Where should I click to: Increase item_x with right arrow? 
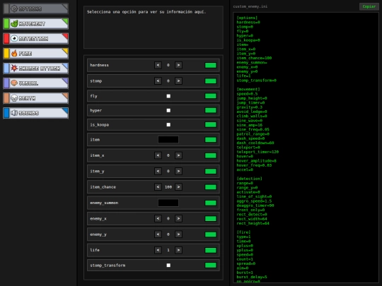click(178, 155)
